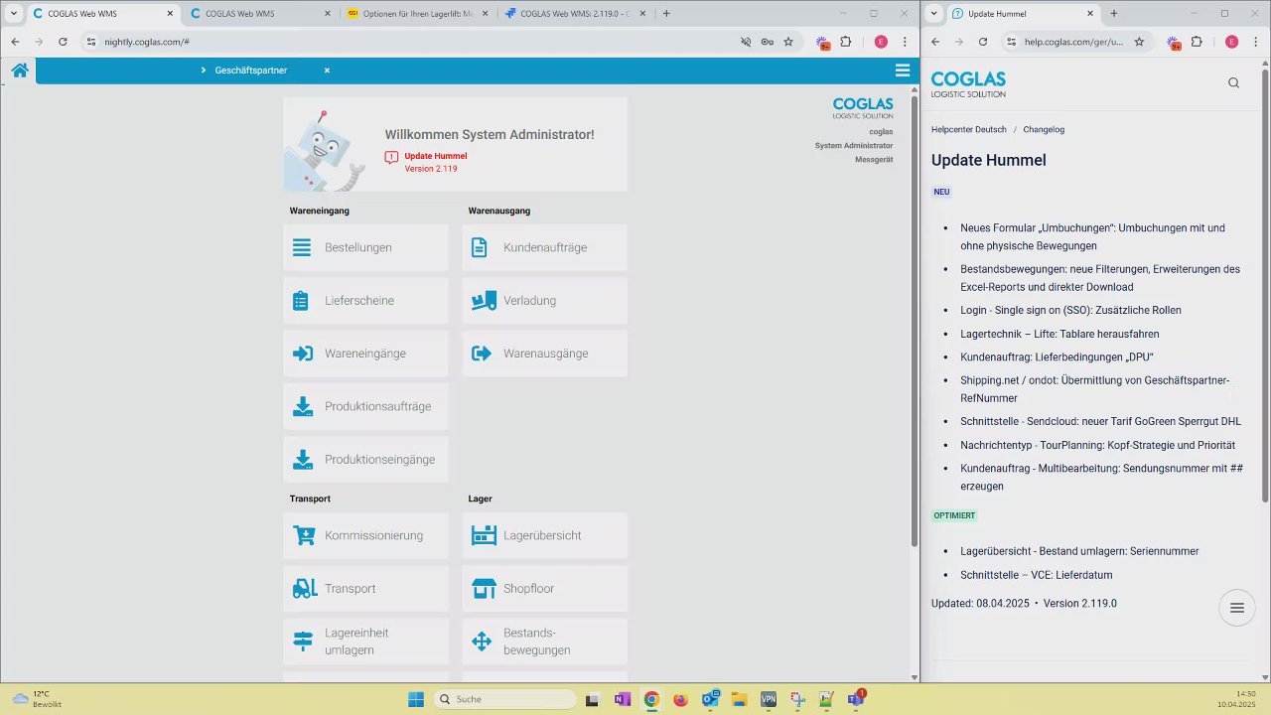Open the Bestellungen list icon tile

pyautogui.click(x=302, y=247)
